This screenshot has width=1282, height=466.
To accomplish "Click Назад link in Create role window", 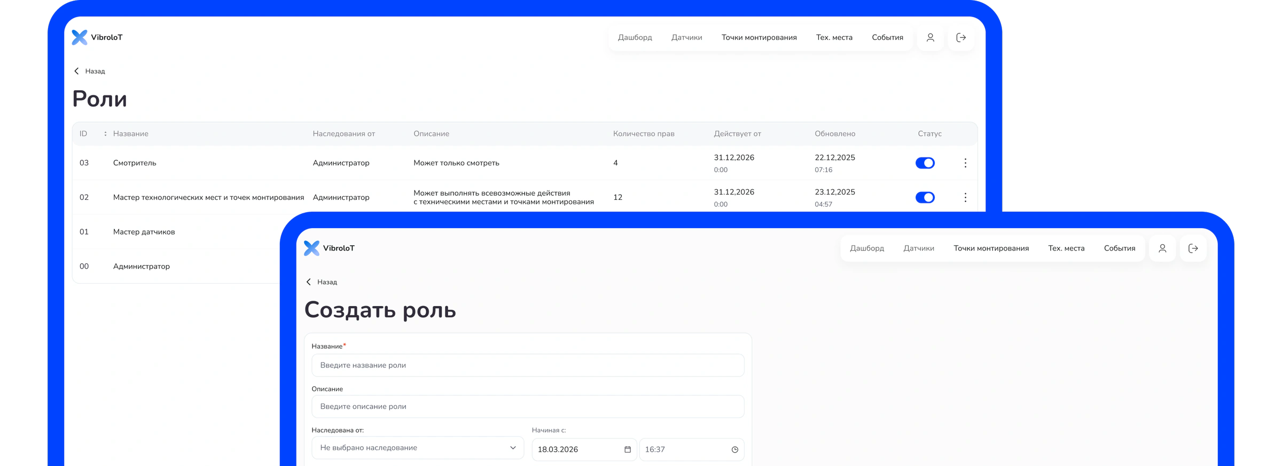I will (x=327, y=282).
